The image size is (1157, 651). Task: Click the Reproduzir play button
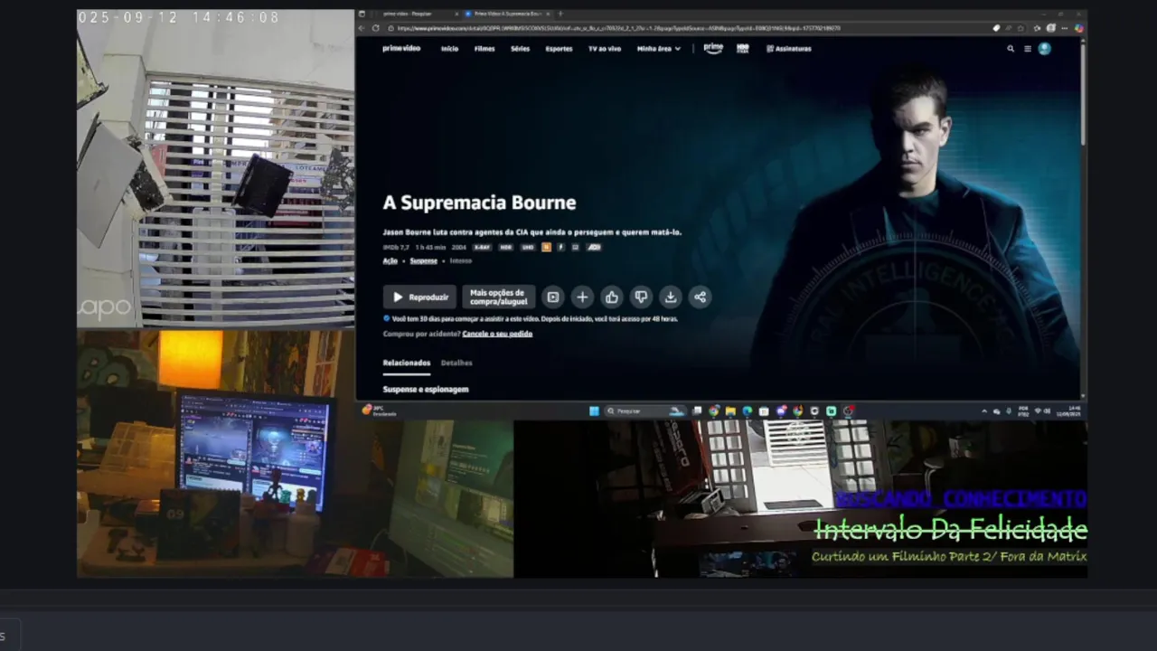pos(420,297)
